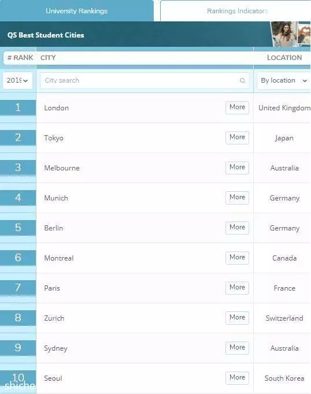Screen dimensions: 311x394
Task: Select the London city name
Action: pos(56,108)
